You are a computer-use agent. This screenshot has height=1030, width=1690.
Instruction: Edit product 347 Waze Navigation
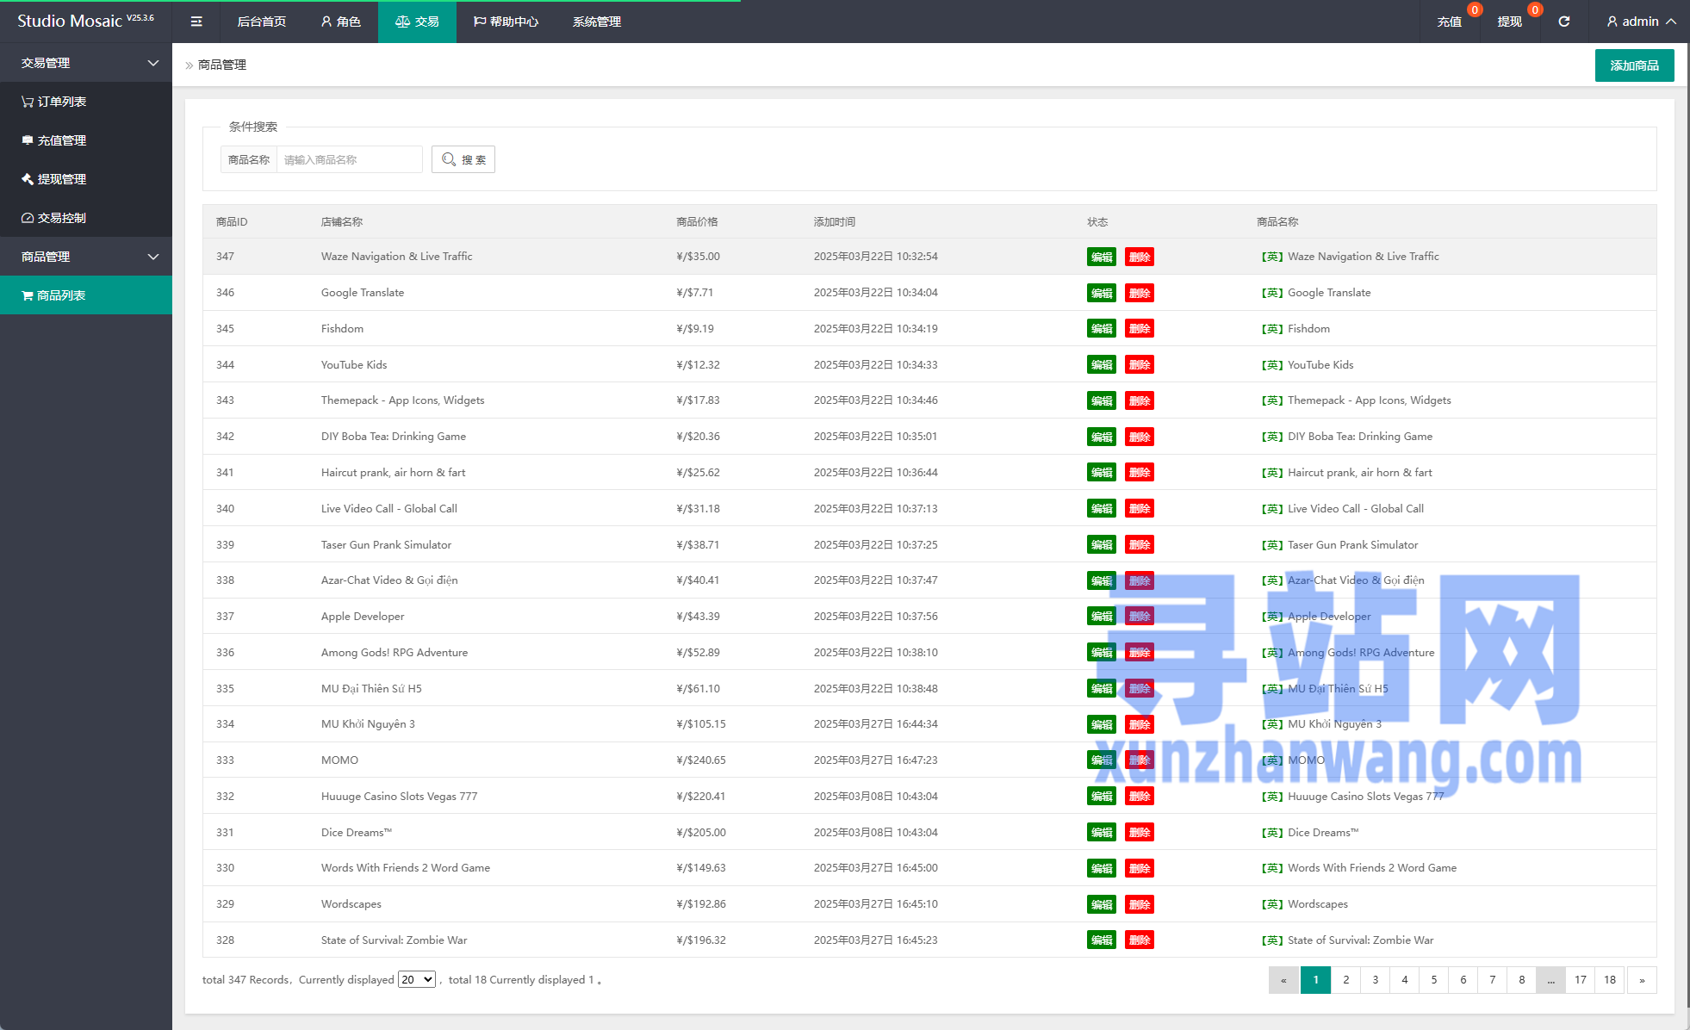(x=1102, y=257)
